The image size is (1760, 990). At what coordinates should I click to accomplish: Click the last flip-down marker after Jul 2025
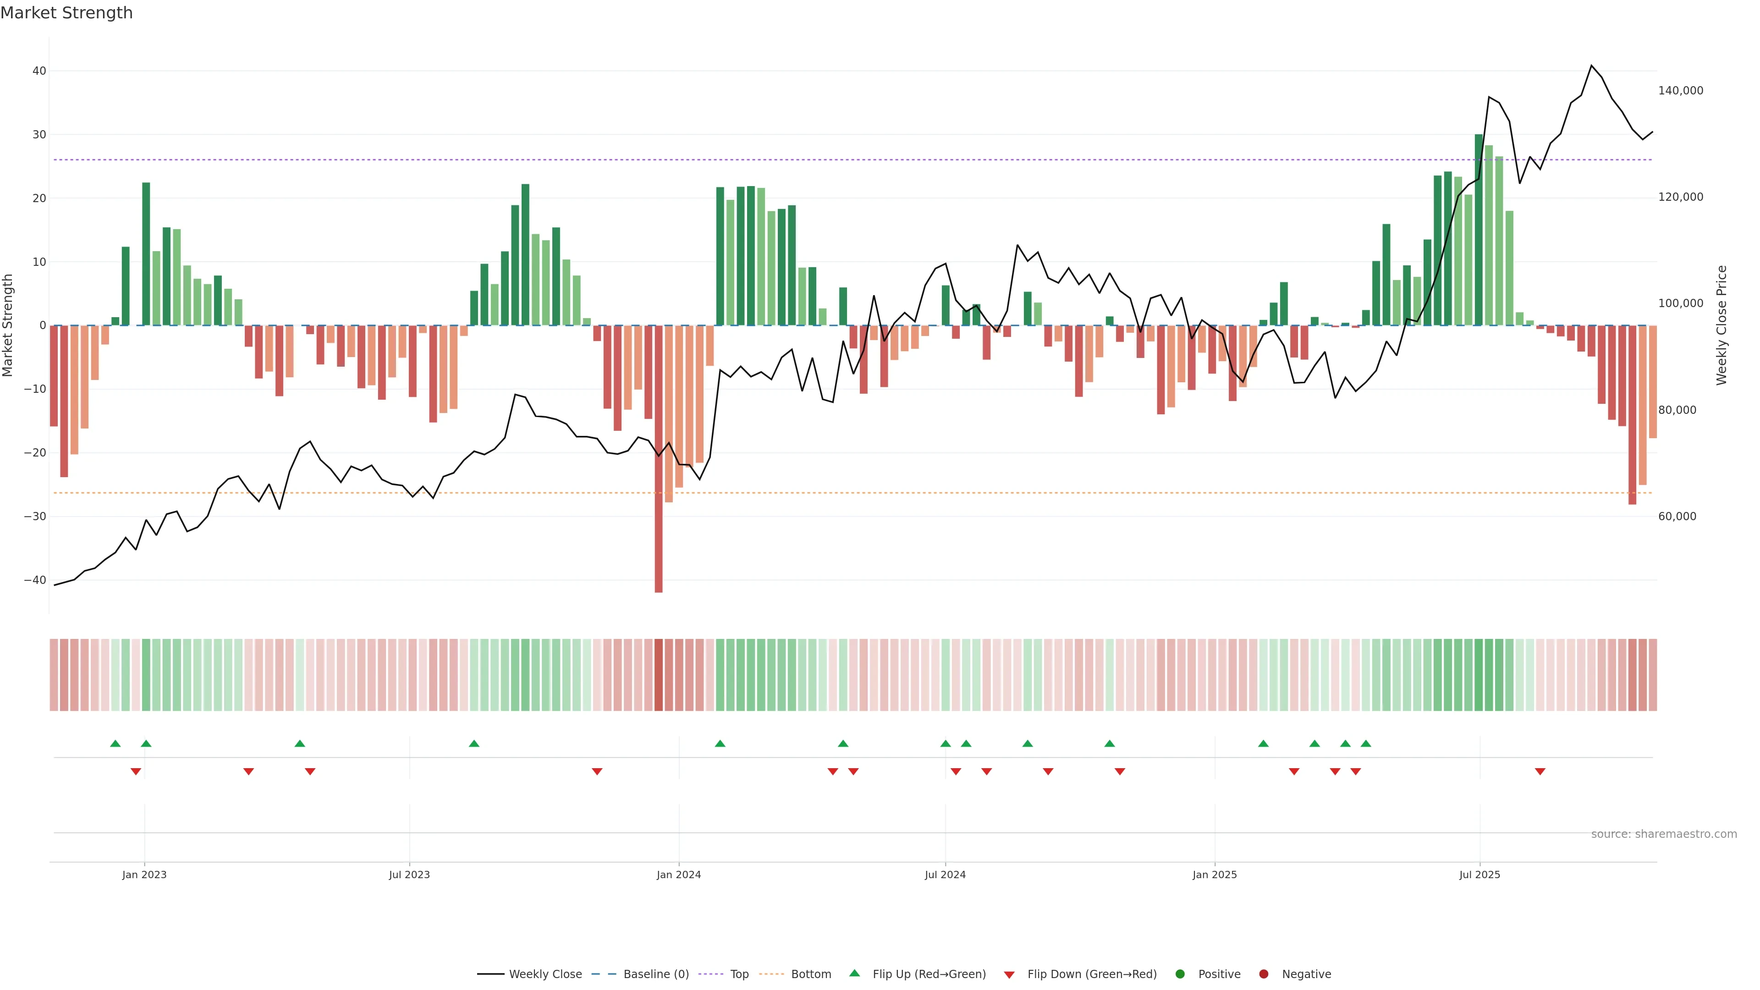coord(1540,771)
